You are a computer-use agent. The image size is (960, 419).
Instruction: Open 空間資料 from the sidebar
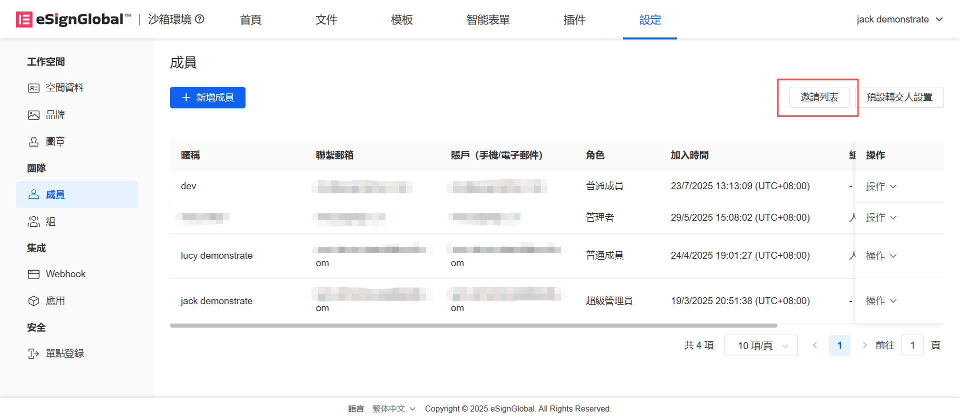[64, 88]
